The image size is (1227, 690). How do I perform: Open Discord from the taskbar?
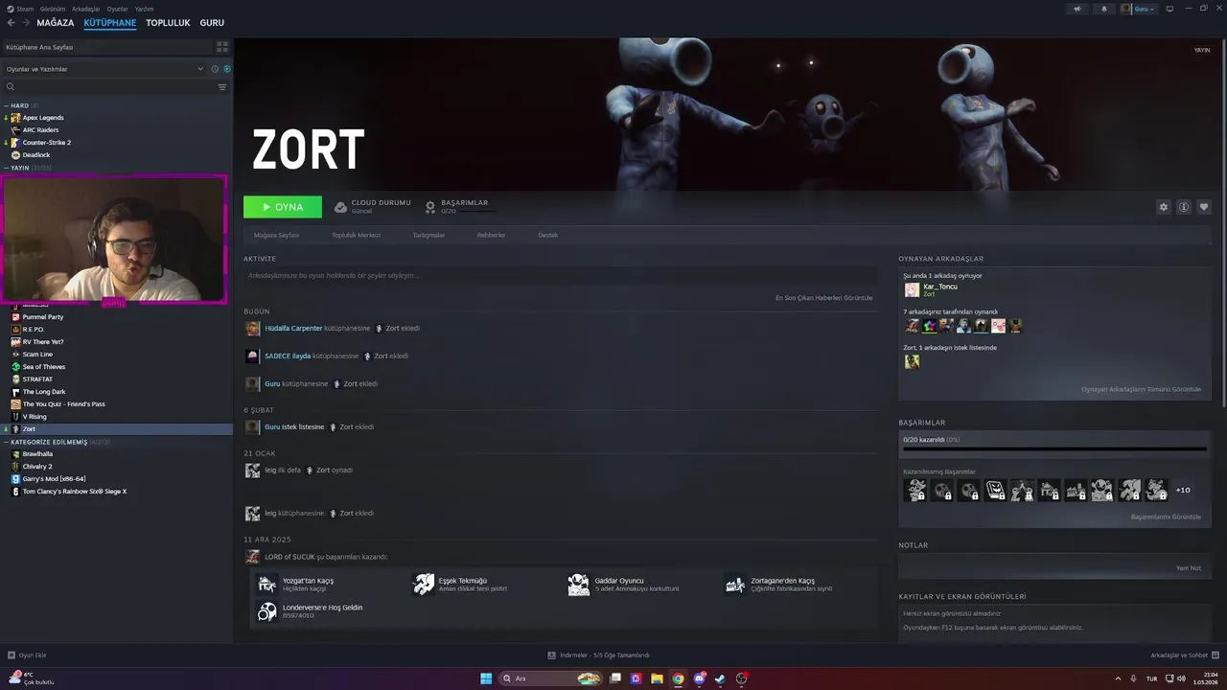(699, 678)
